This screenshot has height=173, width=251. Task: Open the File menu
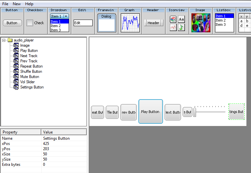pos(5,4)
